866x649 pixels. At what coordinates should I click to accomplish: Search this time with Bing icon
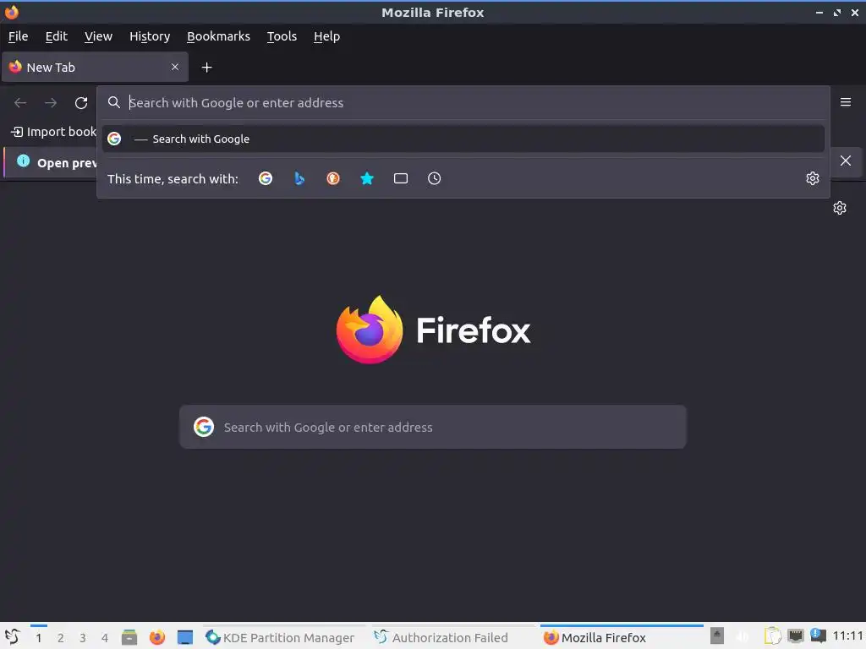pos(299,178)
